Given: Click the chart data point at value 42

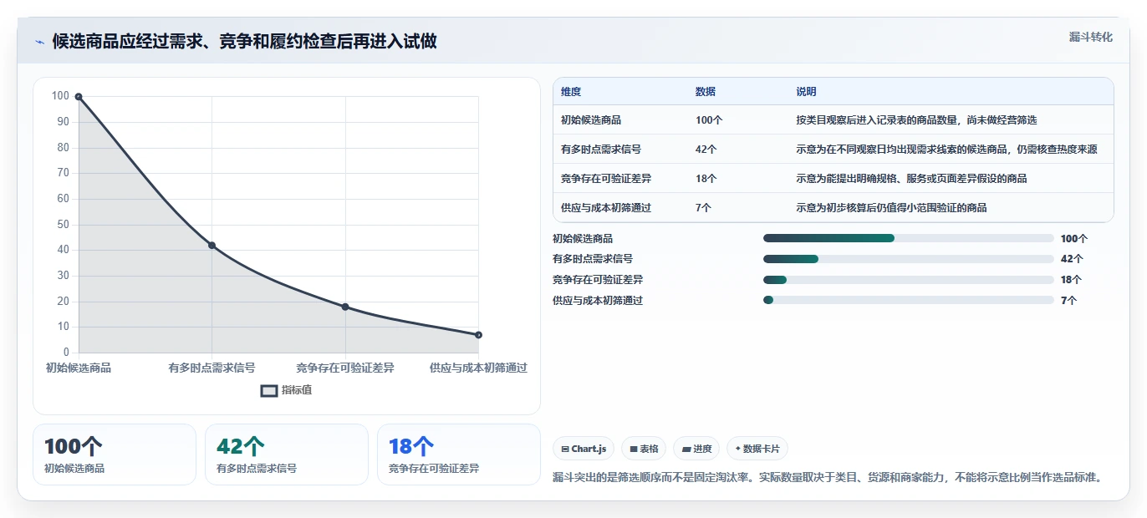Looking at the screenshot, I should (212, 246).
